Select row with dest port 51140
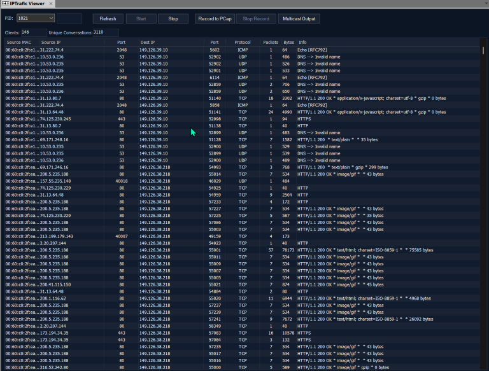 [x=242, y=98]
